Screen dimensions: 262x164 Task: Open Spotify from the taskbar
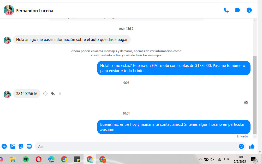point(26,160)
